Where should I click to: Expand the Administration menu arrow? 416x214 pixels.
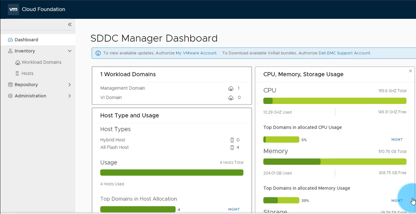pos(69,96)
